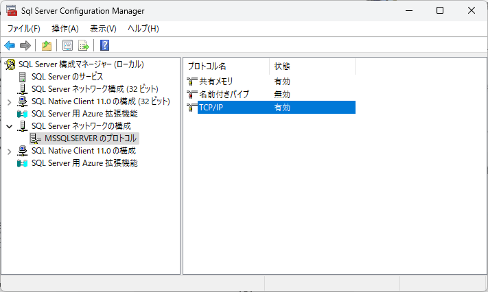Click the TCP/IP protocol icon
The height and width of the screenshot is (292, 488).
tap(191, 108)
